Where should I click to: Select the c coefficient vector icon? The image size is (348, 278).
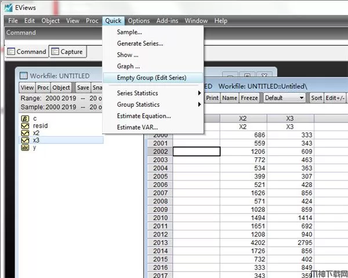pos(25,118)
